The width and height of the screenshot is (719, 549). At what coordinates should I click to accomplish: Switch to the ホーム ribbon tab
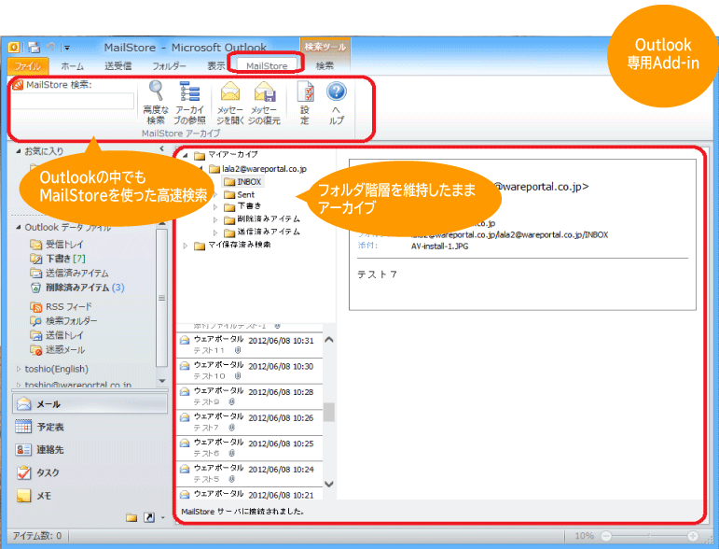(73, 66)
